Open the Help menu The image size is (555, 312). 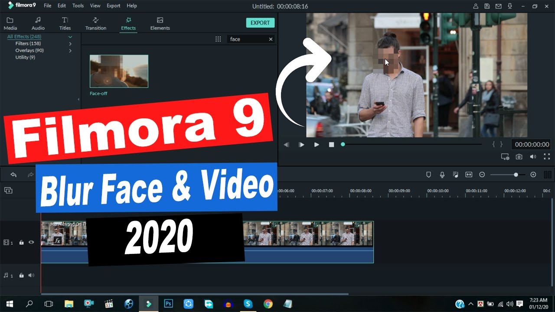[x=132, y=6]
